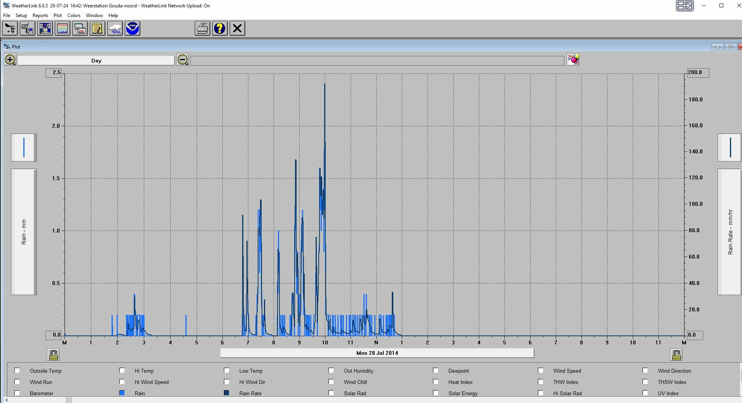Image resolution: width=742 pixels, height=403 pixels.
Task: Click the zoom out magnifier icon
Action: 183,60
